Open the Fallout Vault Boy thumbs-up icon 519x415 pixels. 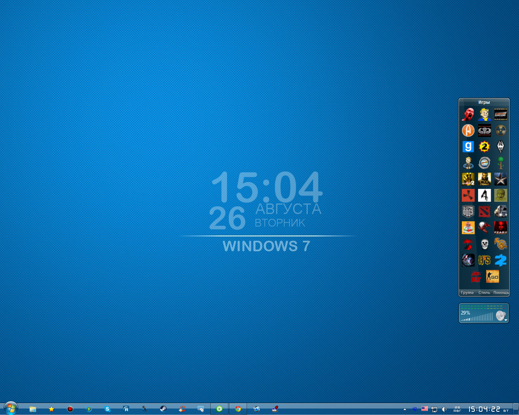(468, 163)
